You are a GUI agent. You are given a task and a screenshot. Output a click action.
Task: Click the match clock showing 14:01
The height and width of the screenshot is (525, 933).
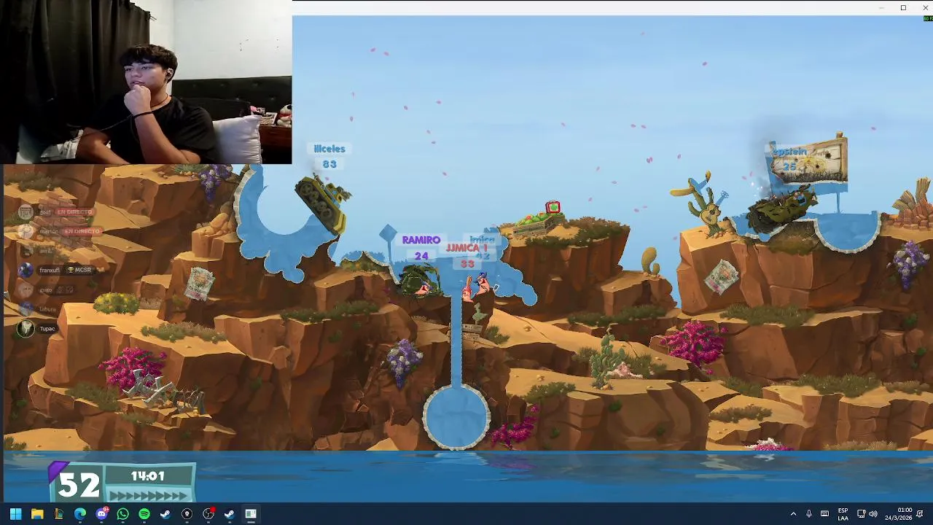[x=147, y=476]
